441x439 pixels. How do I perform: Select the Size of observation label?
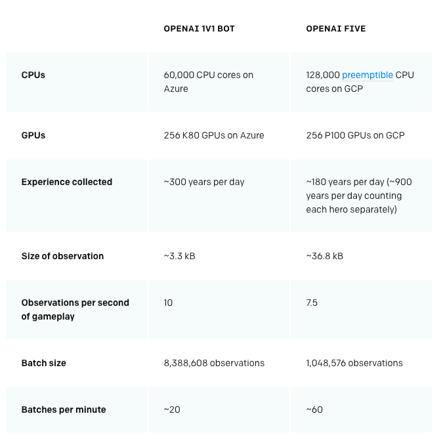pyautogui.click(x=62, y=256)
